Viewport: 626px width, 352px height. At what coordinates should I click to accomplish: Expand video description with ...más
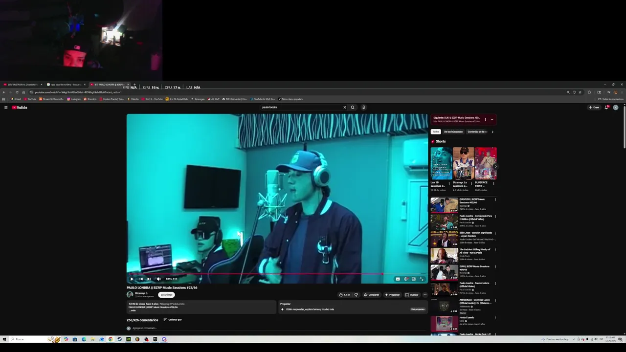tap(132, 310)
